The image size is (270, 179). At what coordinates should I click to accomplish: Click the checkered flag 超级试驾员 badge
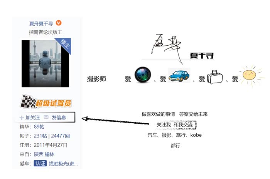(46, 102)
